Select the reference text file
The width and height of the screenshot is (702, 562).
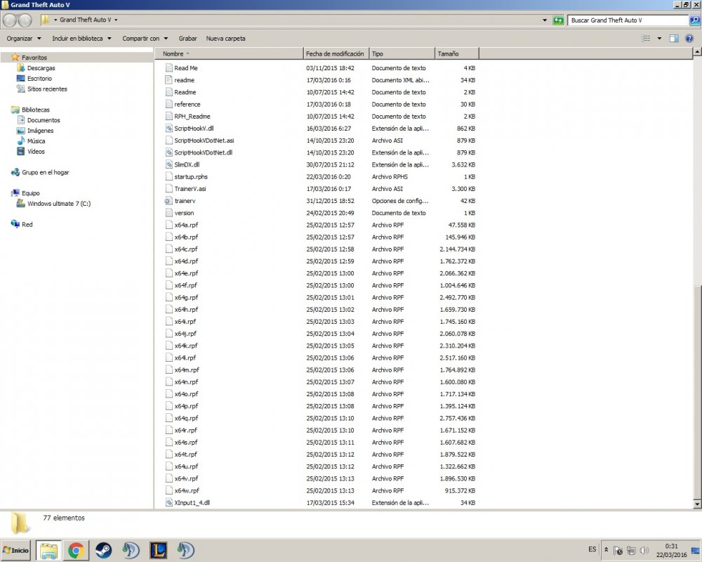[x=187, y=105]
